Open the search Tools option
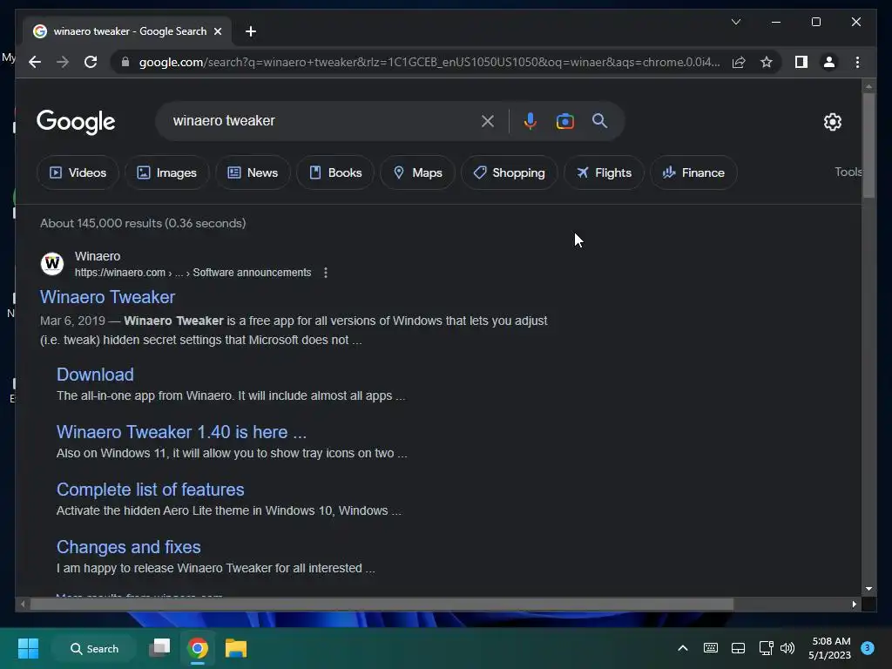This screenshot has width=892, height=669. [848, 172]
